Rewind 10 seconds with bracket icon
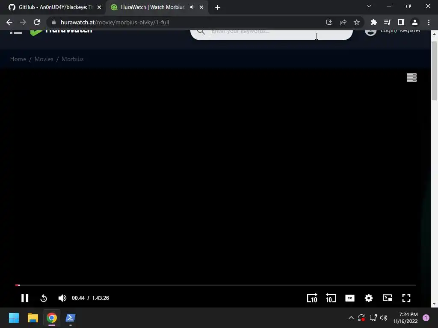Image resolution: width=438 pixels, height=328 pixels. pyautogui.click(x=331, y=298)
